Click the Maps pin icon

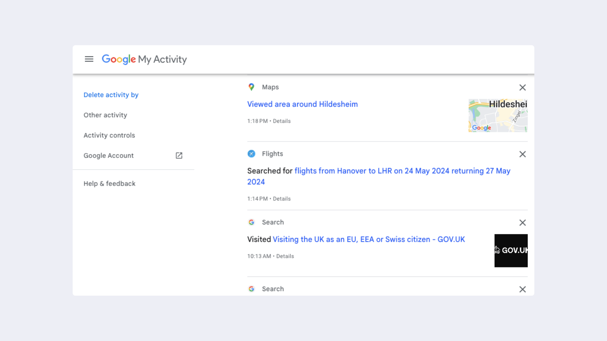point(251,87)
